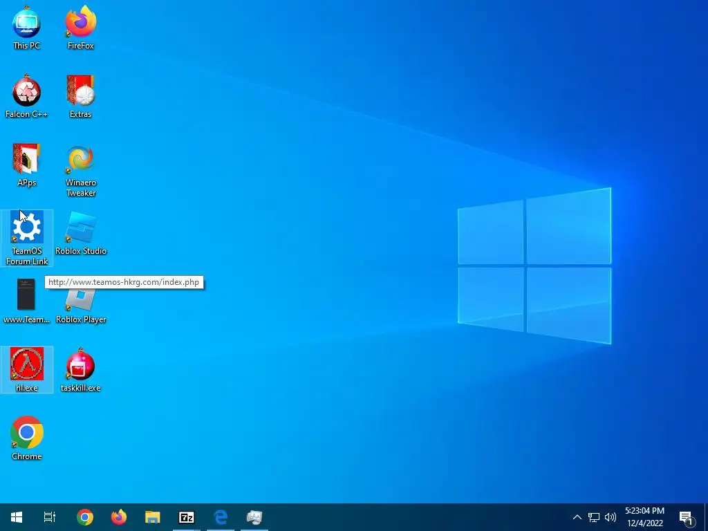
Task: Select the TeamOS Forum Link shortcut
Action: click(x=27, y=238)
